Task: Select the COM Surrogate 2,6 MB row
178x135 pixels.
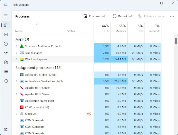Action: [86, 127]
